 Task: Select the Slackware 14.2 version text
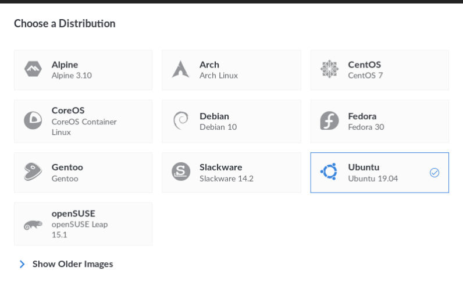click(226, 179)
